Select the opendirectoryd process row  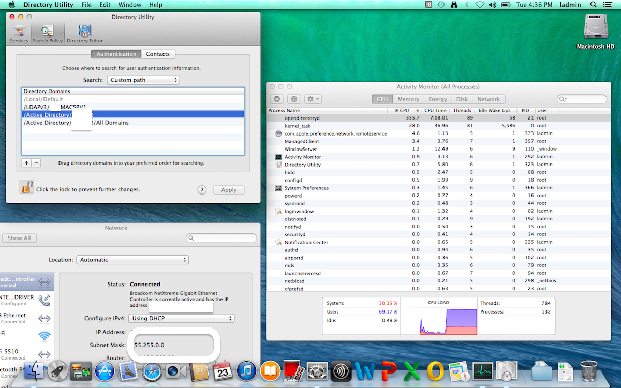pos(438,118)
